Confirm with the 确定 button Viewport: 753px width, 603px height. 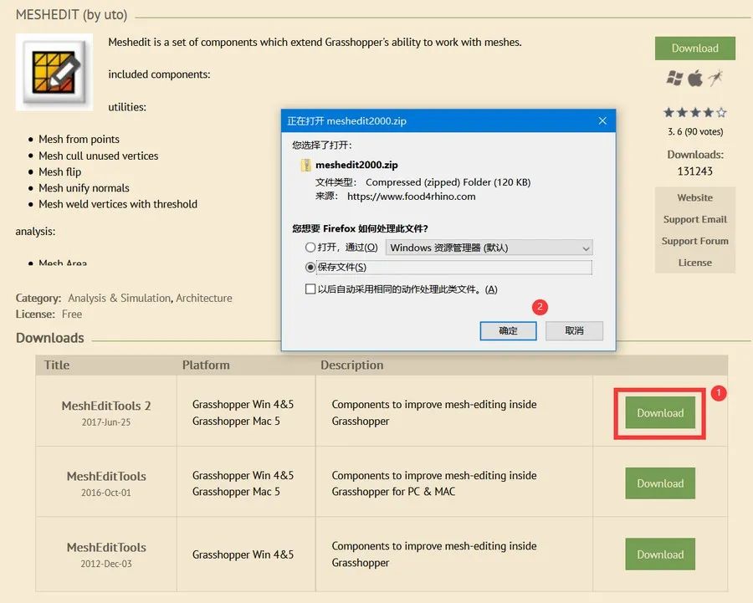[508, 331]
